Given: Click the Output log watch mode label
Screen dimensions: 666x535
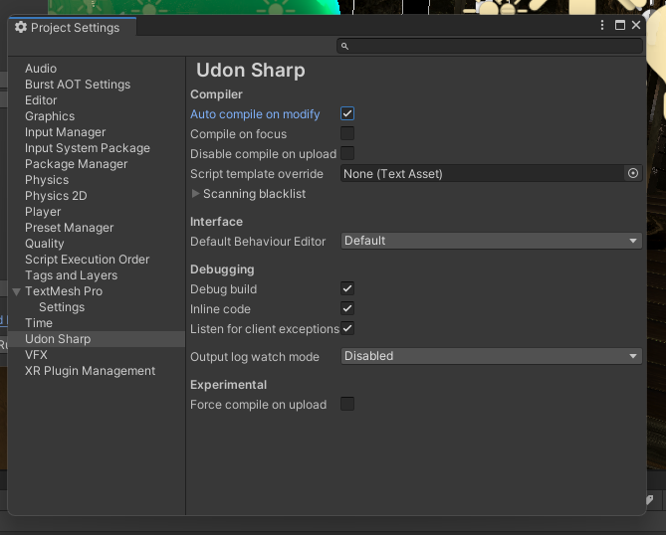Looking at the screenshot, I should pyautogui.click(x=255, y=357).
